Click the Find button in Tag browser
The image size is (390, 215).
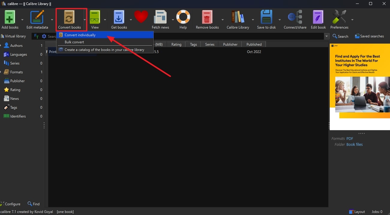pos(34,204)
